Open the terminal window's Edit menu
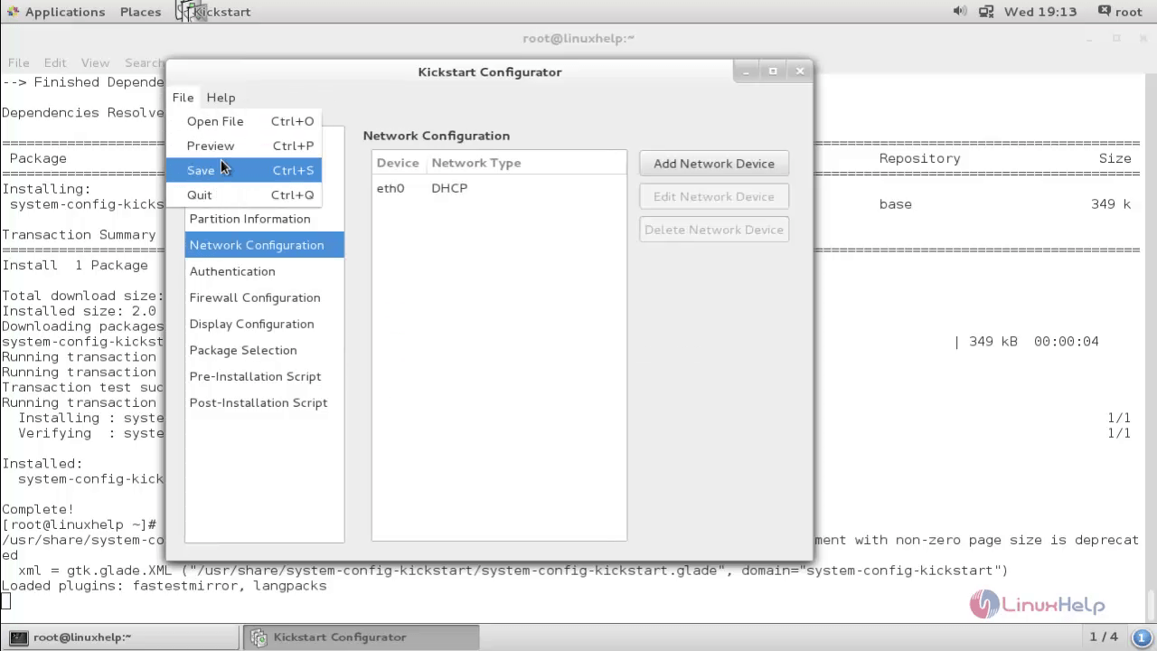Screen dimensions: 1157x651 55,62
